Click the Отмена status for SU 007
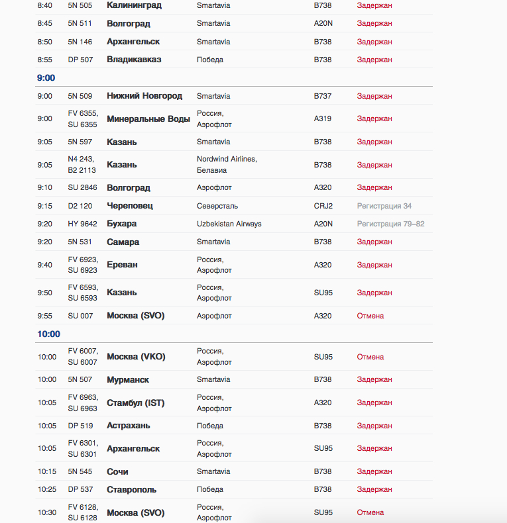Image resolution: width=507 pixels, height=523 pixels. point(370,316)
